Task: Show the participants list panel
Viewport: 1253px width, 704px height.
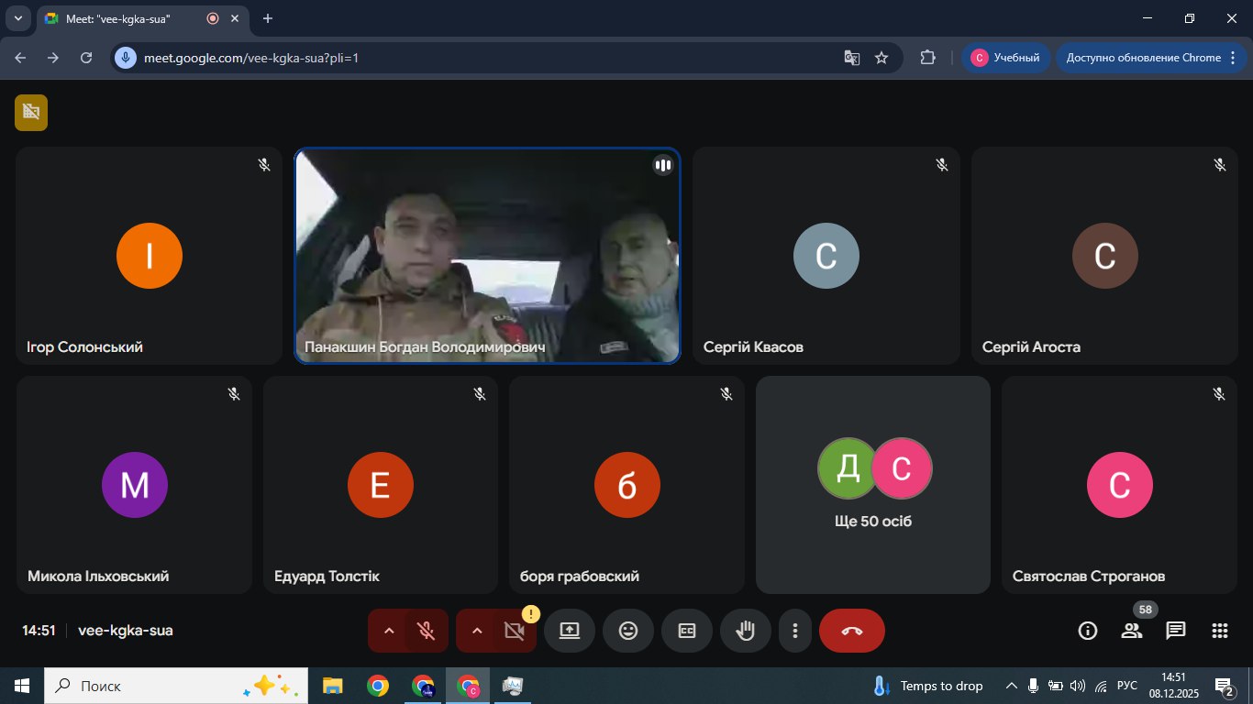Action: click(x=1132, y=631)
